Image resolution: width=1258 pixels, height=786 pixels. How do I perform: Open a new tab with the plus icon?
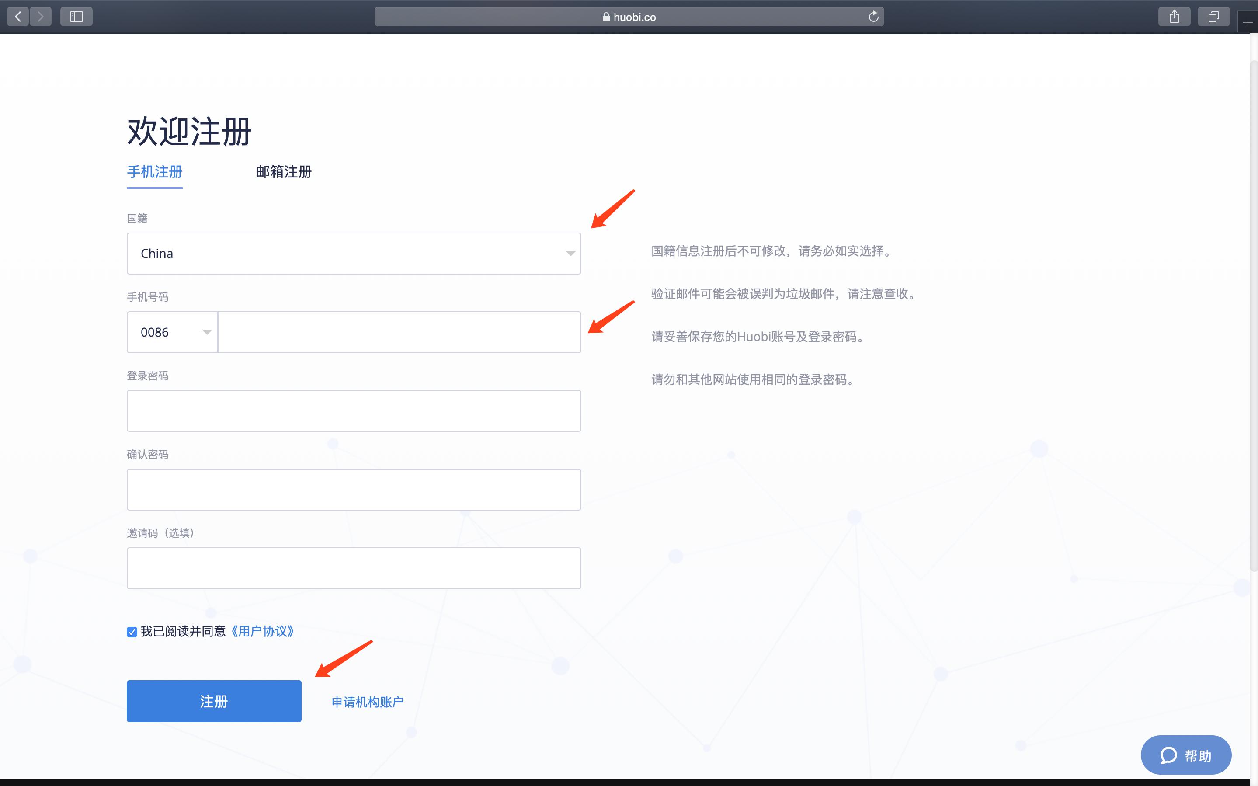1248,22
